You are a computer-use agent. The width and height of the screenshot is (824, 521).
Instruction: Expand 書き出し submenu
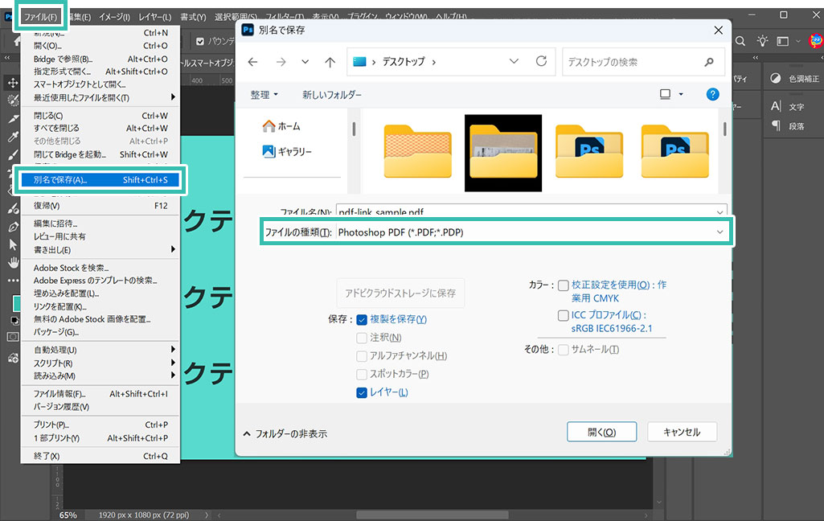[x=100, y=250]
